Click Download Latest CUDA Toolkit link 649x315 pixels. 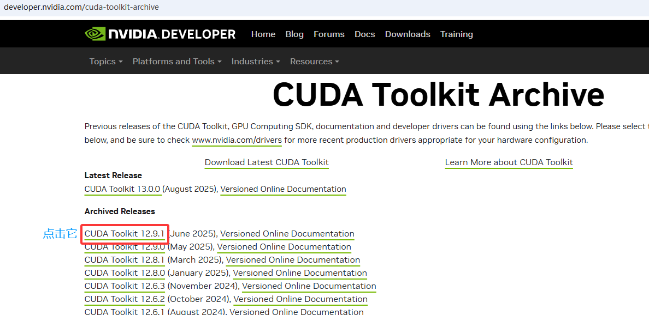(267, 162)
